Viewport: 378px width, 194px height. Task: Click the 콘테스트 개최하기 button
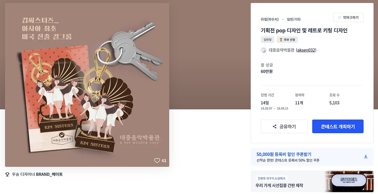(x=338, y=126)
